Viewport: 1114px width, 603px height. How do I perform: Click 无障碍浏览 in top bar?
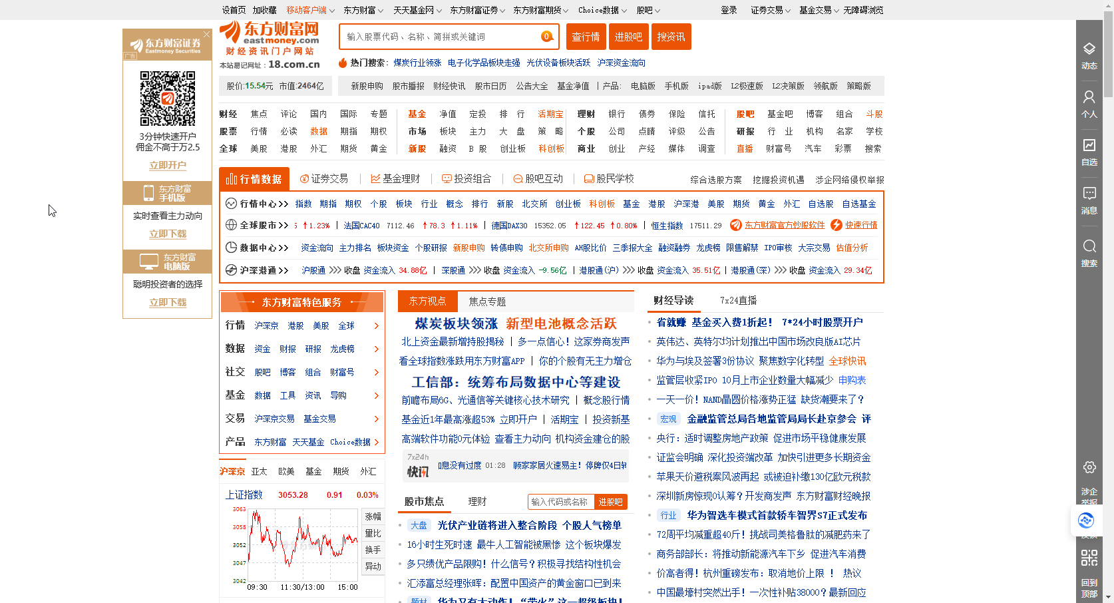pos(863,10)
